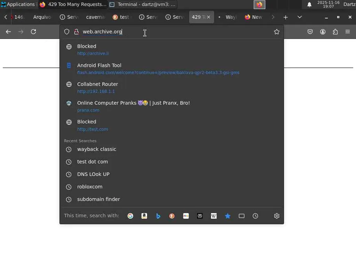Image resolution: width=356 pixels, height=267 pixels.
Task: Open notifications bell in system panel
Action: point(309,5)
